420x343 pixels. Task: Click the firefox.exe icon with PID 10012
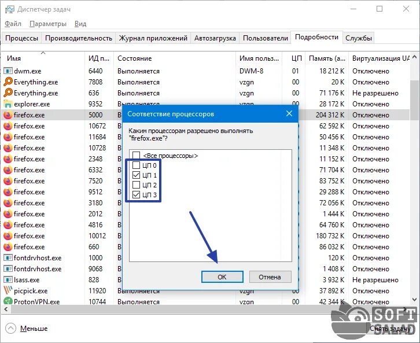(8, 235)
